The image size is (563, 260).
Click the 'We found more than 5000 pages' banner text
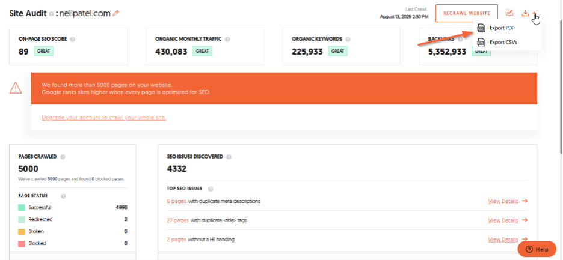coord(107,85)
